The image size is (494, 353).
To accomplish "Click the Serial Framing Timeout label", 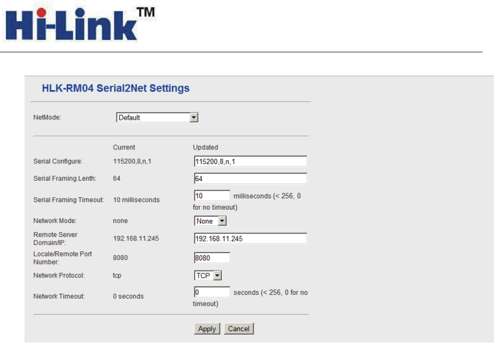I will coord(69,200).
